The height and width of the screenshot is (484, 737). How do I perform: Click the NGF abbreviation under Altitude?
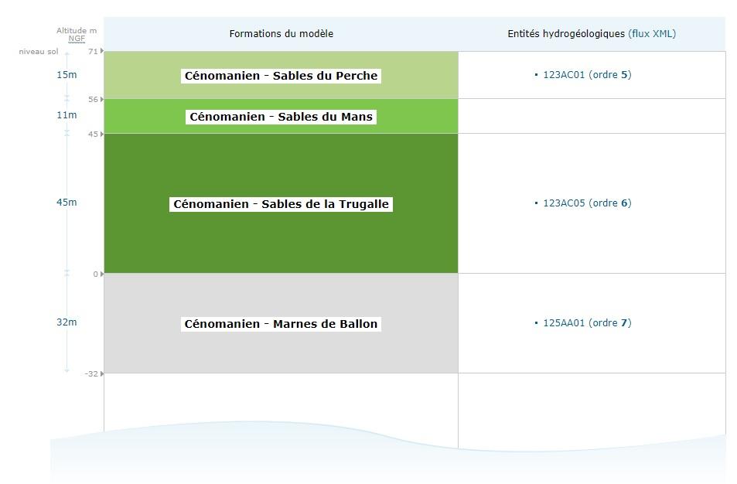click(77, 39)
